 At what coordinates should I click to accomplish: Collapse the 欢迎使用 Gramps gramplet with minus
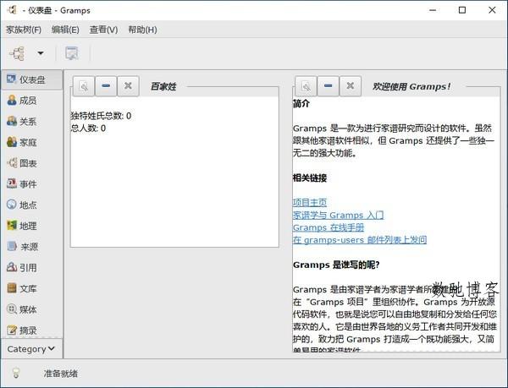pos(328,86)
